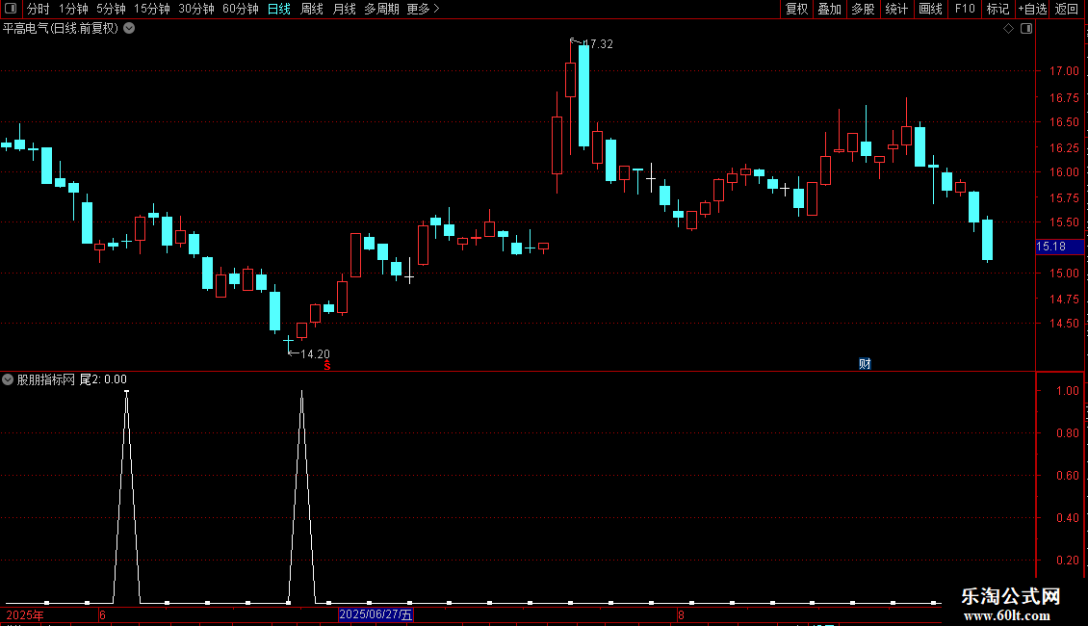Click the 标记 mark button

point(997,9)
